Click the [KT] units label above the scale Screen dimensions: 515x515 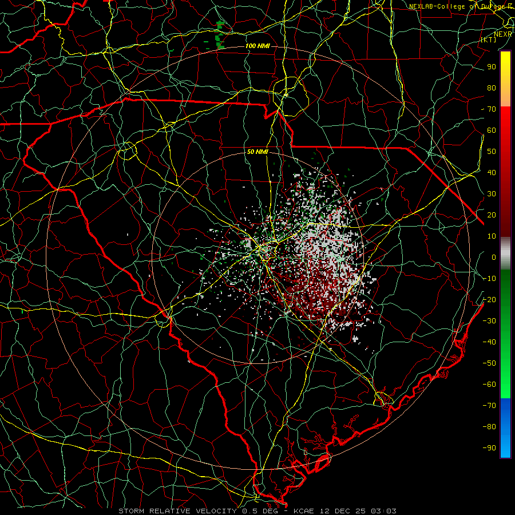pyautogui.click(x=489, y=39)
